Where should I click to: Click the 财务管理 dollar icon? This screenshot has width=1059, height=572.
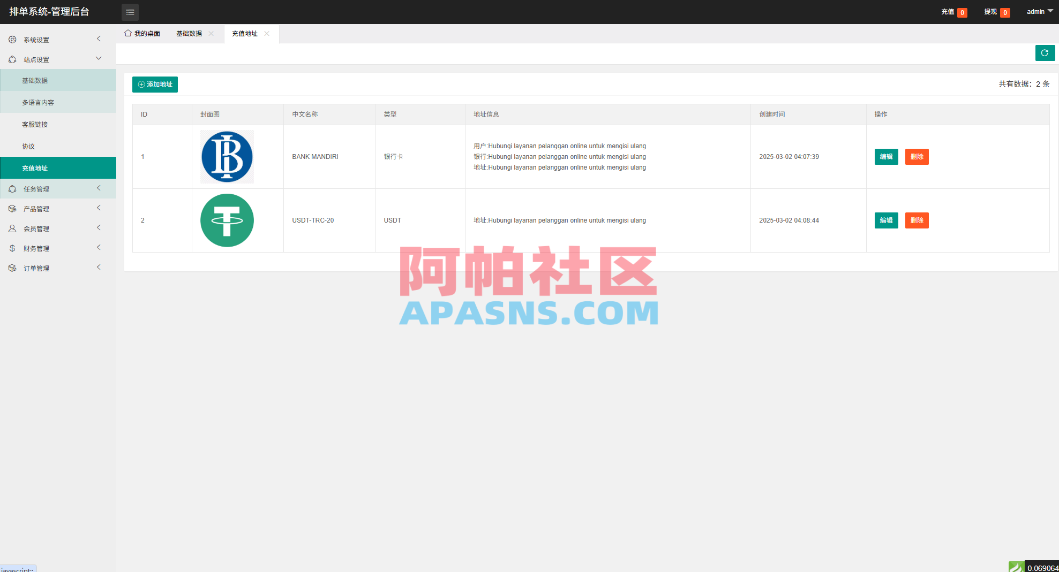point(12,248)
